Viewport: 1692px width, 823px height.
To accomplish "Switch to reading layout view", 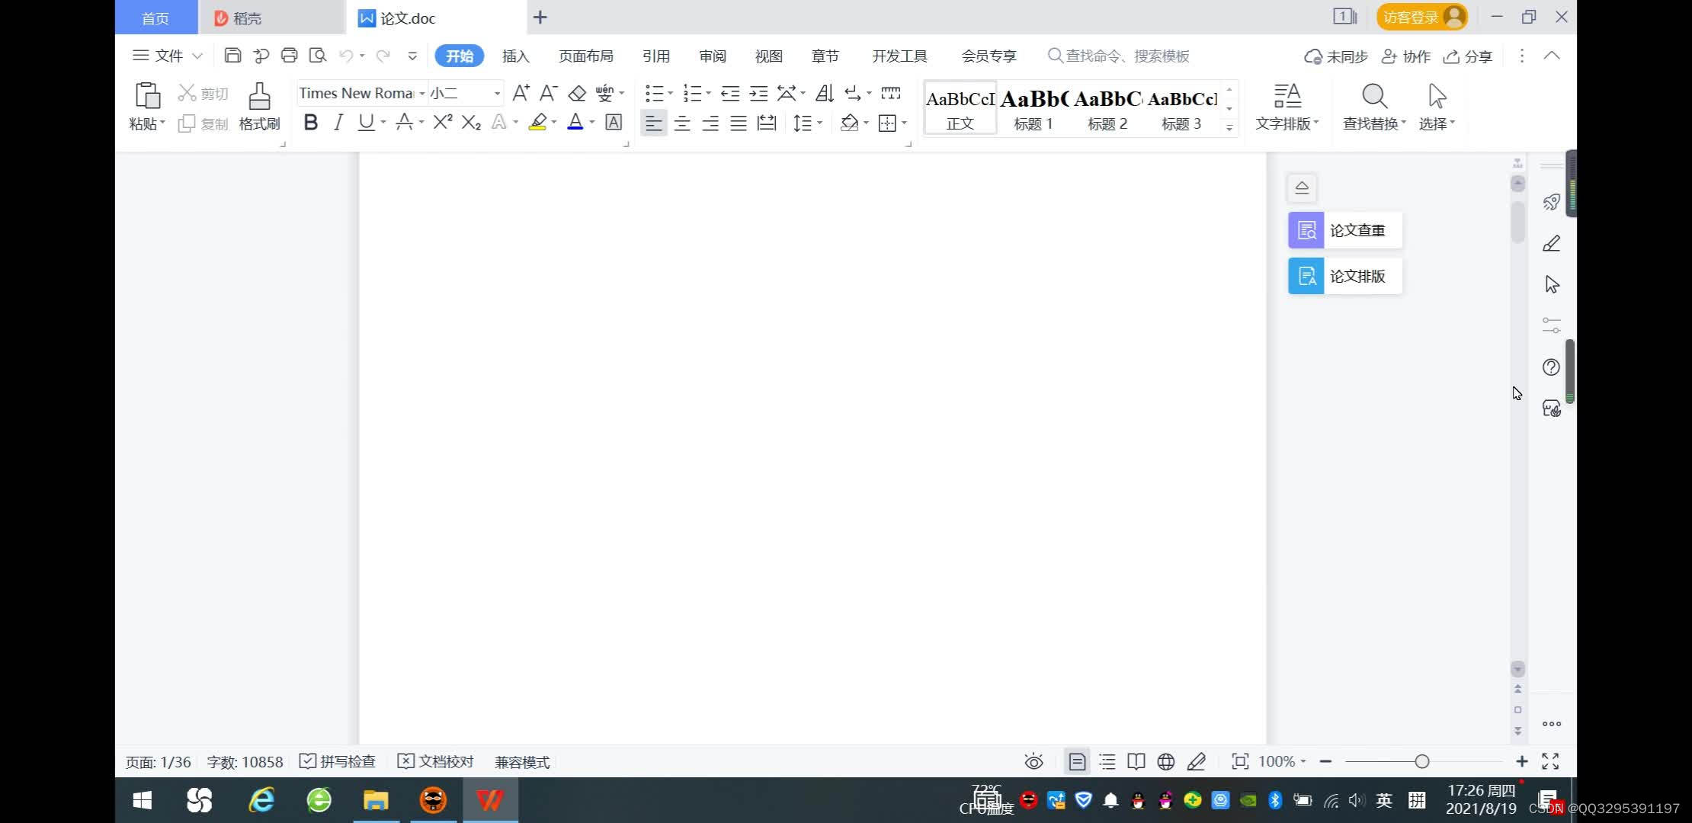I will [1136, 761].
